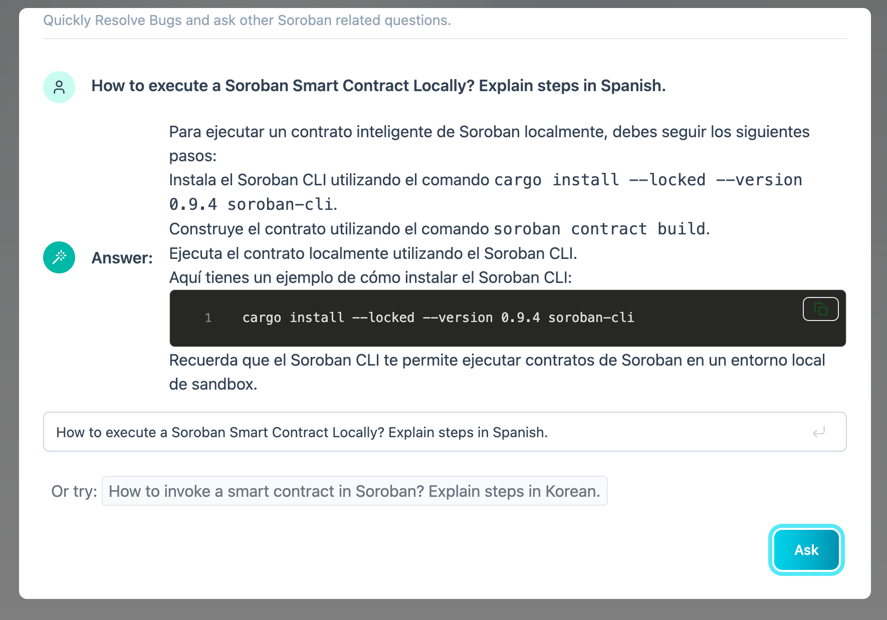Click the question heading about Soroban Smart Contract
Screen dimensions: 887x620
378,86
